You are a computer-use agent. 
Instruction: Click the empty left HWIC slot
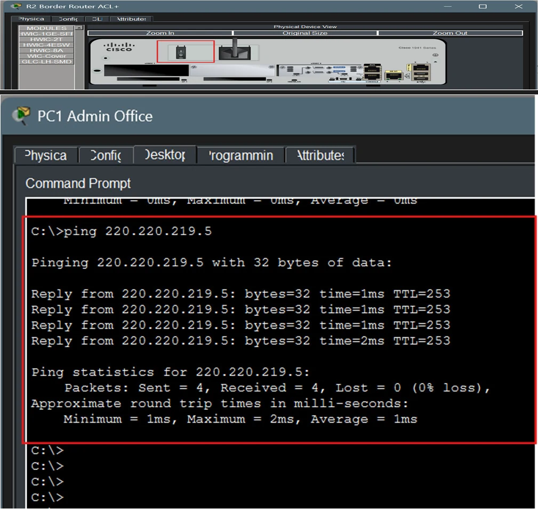[146, 70]
